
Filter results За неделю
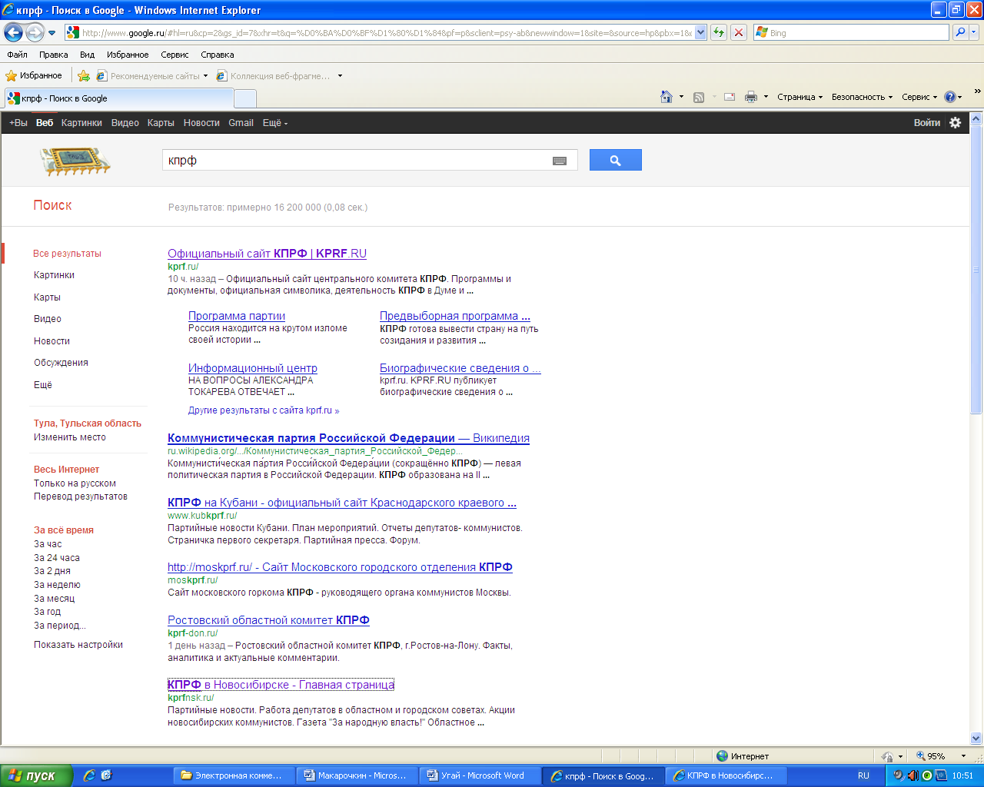57,585
